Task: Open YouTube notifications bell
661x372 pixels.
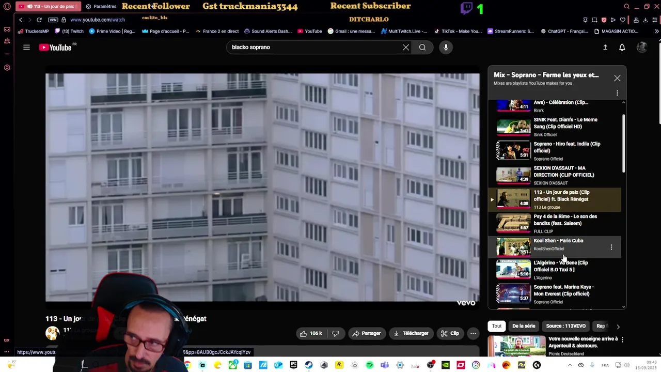Action: [x=622, y=47]
